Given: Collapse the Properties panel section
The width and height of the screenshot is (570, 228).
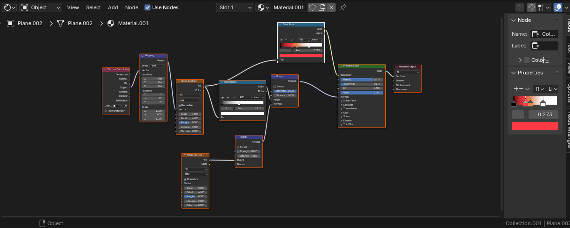Looking at the screenshot, I should pyautogui.click(x=514, y=73).
